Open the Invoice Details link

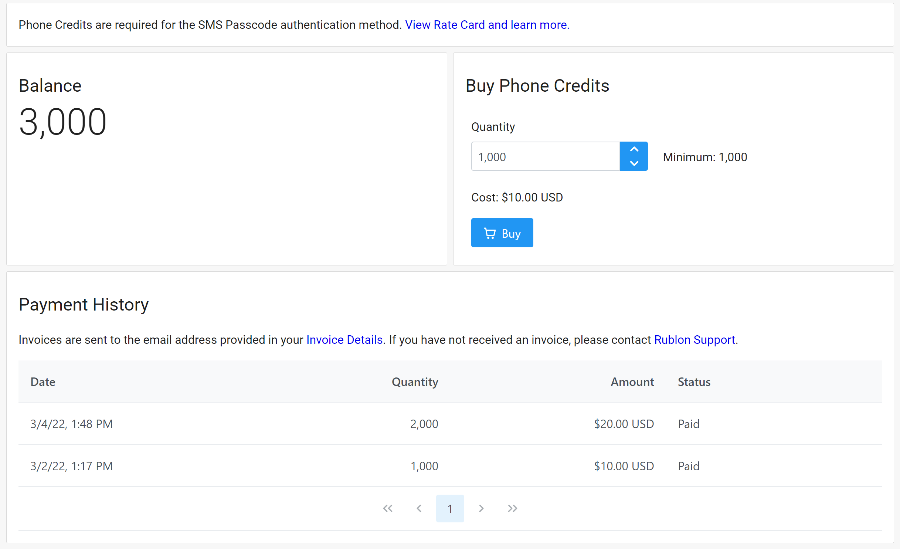pyautogui.click(x=344, y=339)
